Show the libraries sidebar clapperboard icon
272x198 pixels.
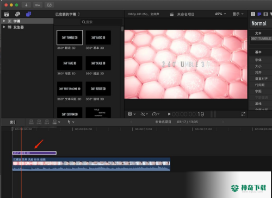tap(7, 14)
